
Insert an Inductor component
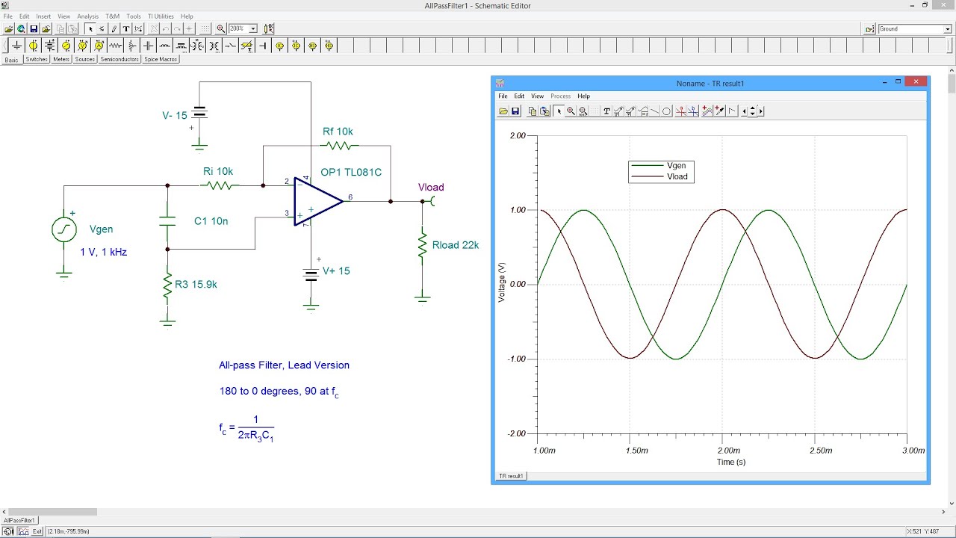tap(164, 46)
